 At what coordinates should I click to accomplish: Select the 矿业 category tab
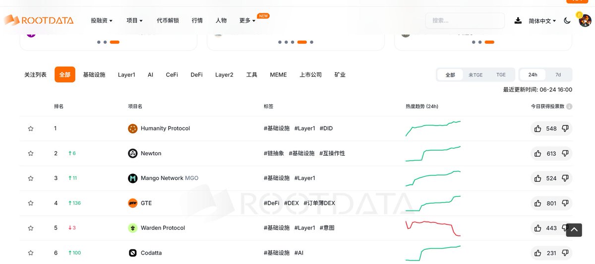point(340,75)
